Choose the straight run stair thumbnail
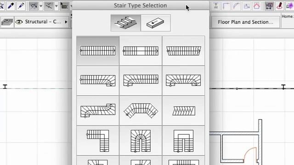Screen dimensions: 294x165 click(98, 51)
